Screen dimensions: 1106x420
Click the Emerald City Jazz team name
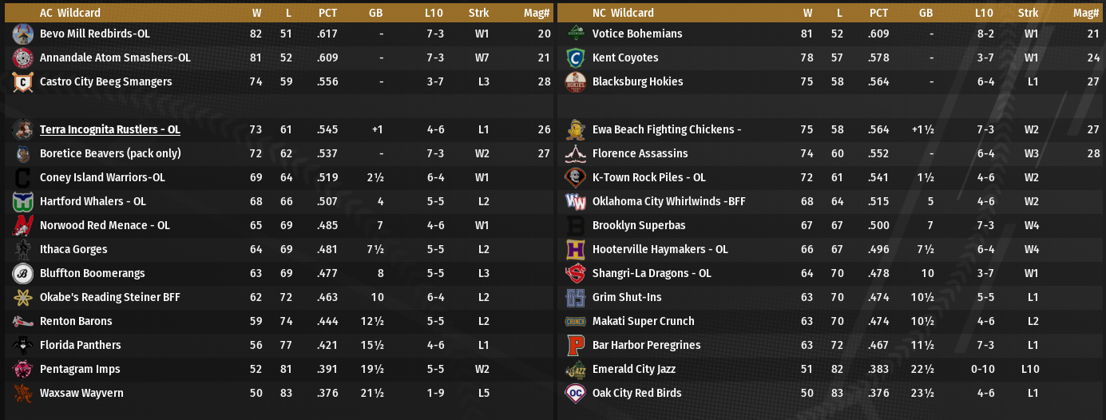[x=633, y=369]
